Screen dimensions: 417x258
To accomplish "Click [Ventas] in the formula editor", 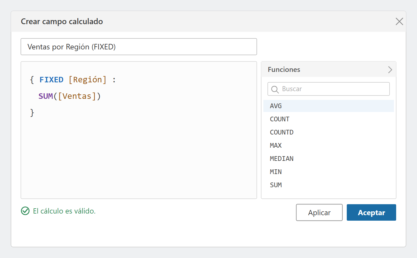I will [x=77, y=96].
